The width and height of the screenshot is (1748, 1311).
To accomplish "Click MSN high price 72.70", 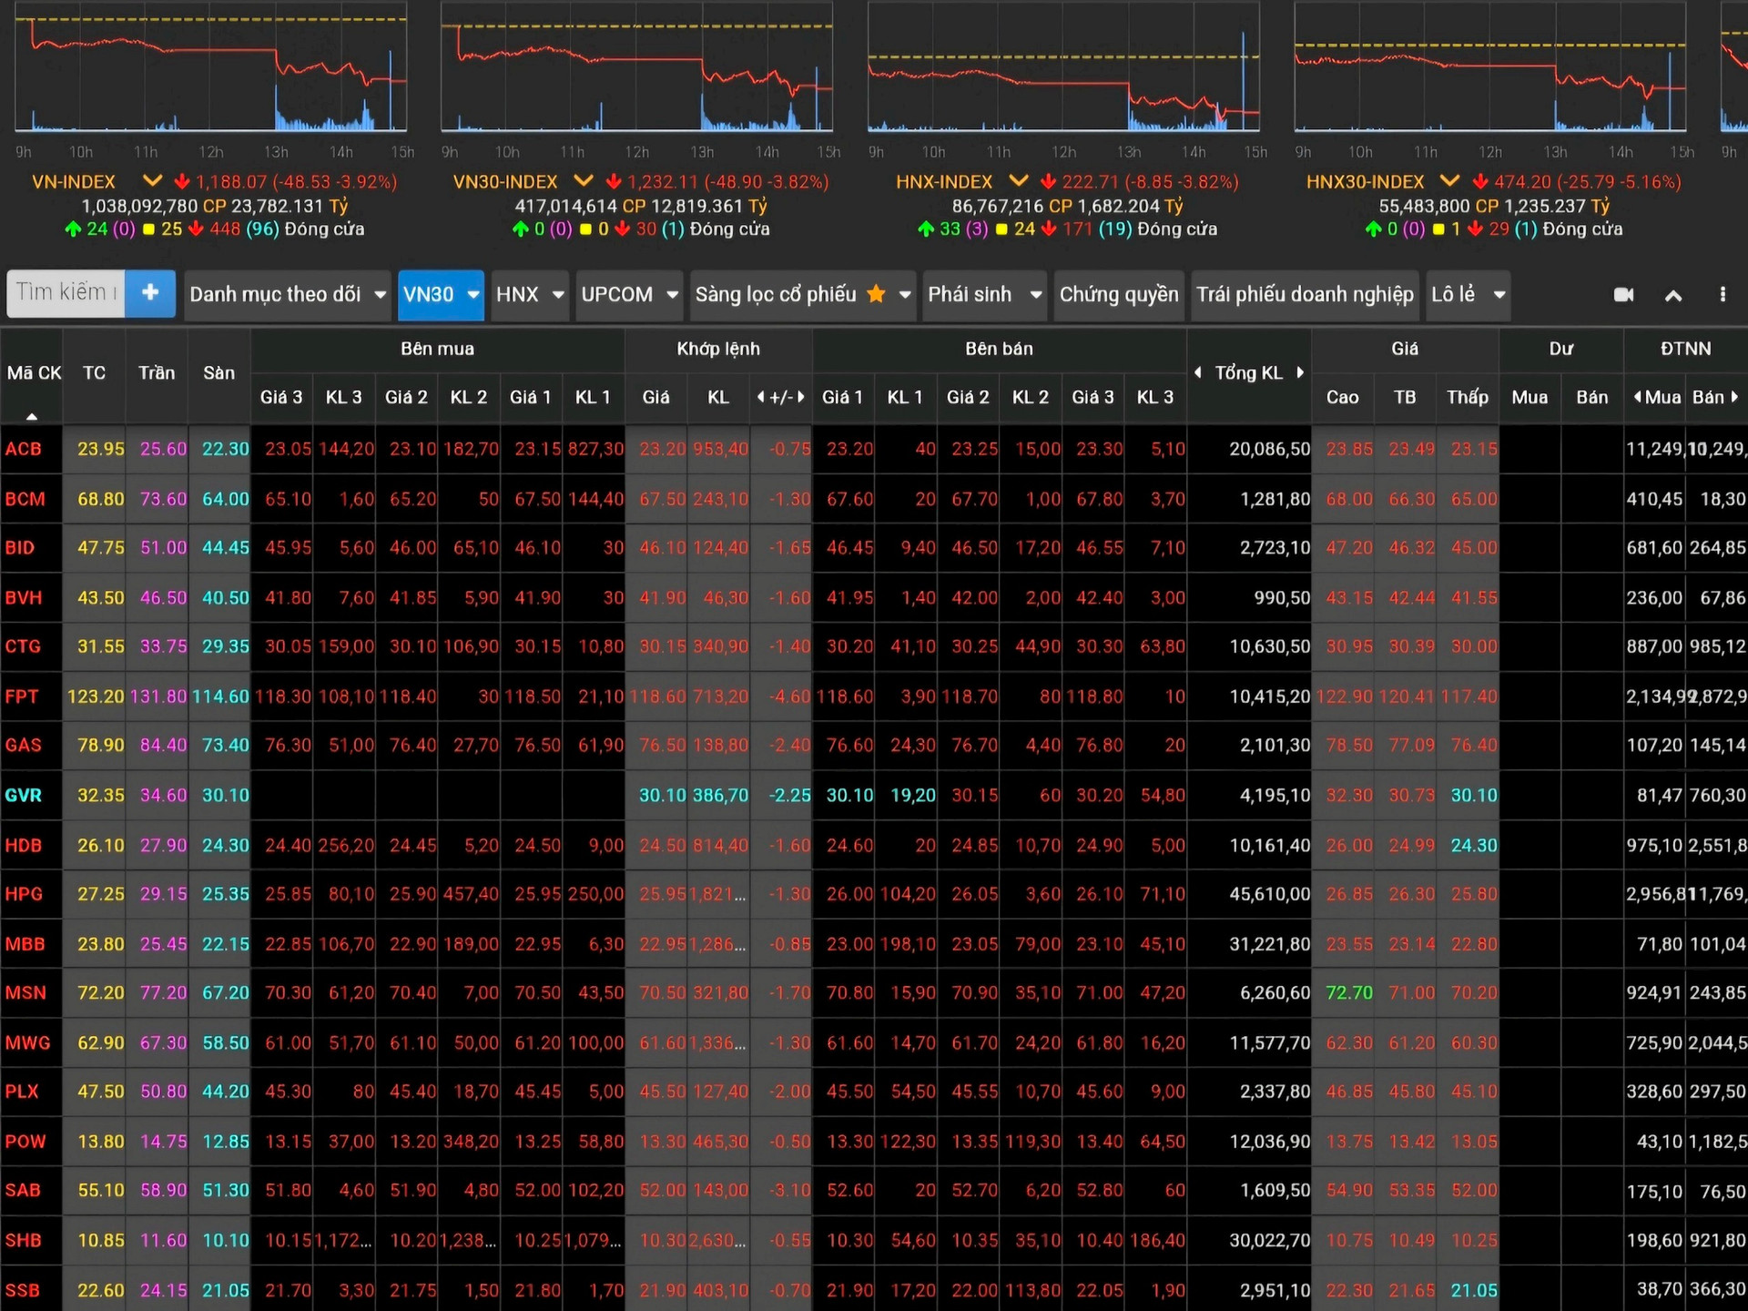I will click(x=1349, y=993).
